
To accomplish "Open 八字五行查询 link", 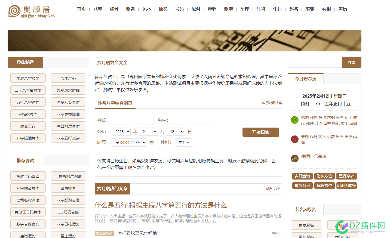I will click(x=68, y=138).
